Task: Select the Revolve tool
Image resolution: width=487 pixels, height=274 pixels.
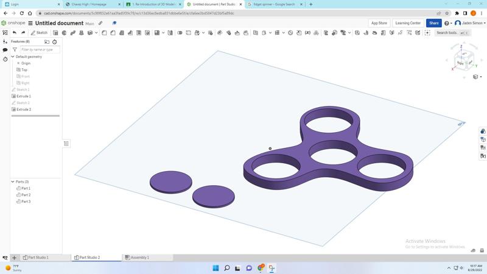Action: [64, 33]
